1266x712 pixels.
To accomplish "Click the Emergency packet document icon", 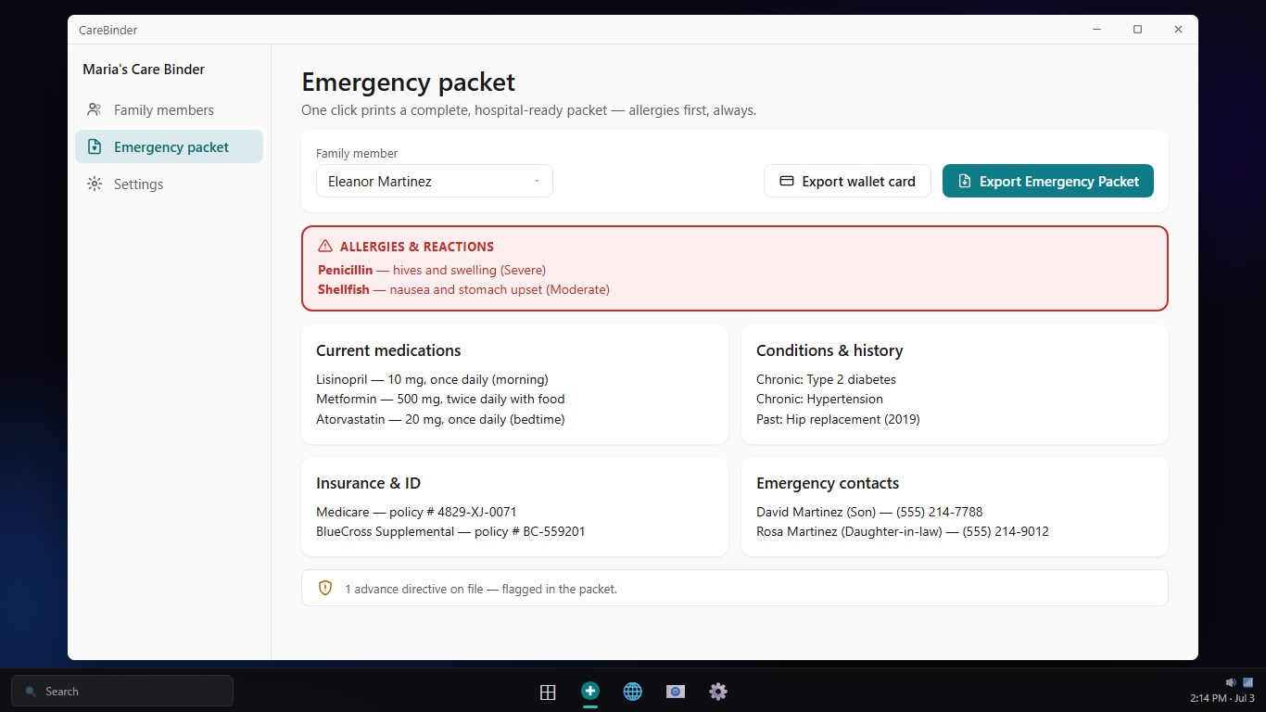I will click(x=94, y=146).
